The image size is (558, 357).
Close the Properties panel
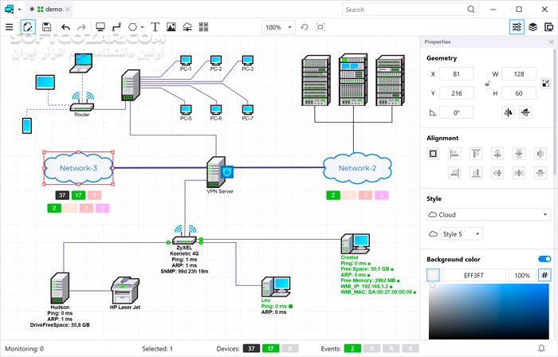pos(552,42)
